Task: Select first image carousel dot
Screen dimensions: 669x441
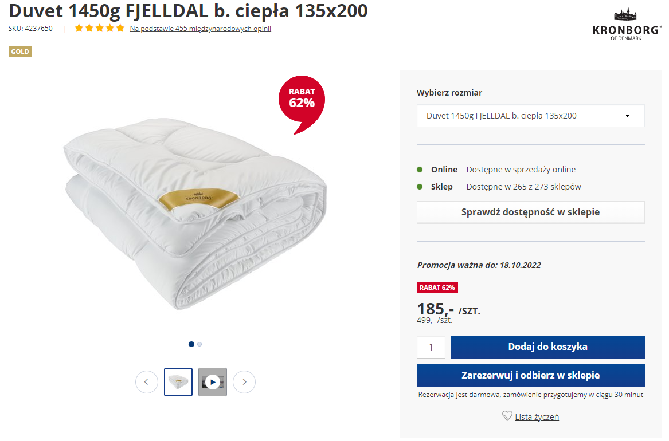Action: pos(191,344)
